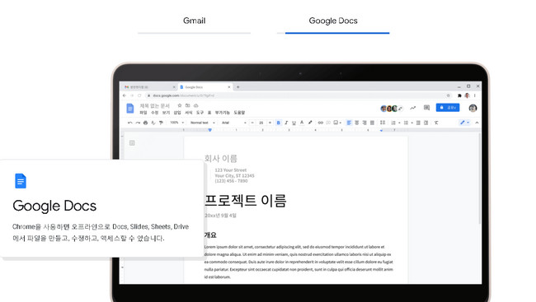Align text center
Viewport: 536px width, 302px height.
pos(357,123)
